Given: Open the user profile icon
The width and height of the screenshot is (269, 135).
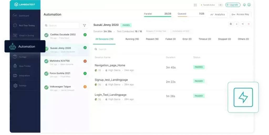Looking at the screenshot, I should [x=249, y=5].
